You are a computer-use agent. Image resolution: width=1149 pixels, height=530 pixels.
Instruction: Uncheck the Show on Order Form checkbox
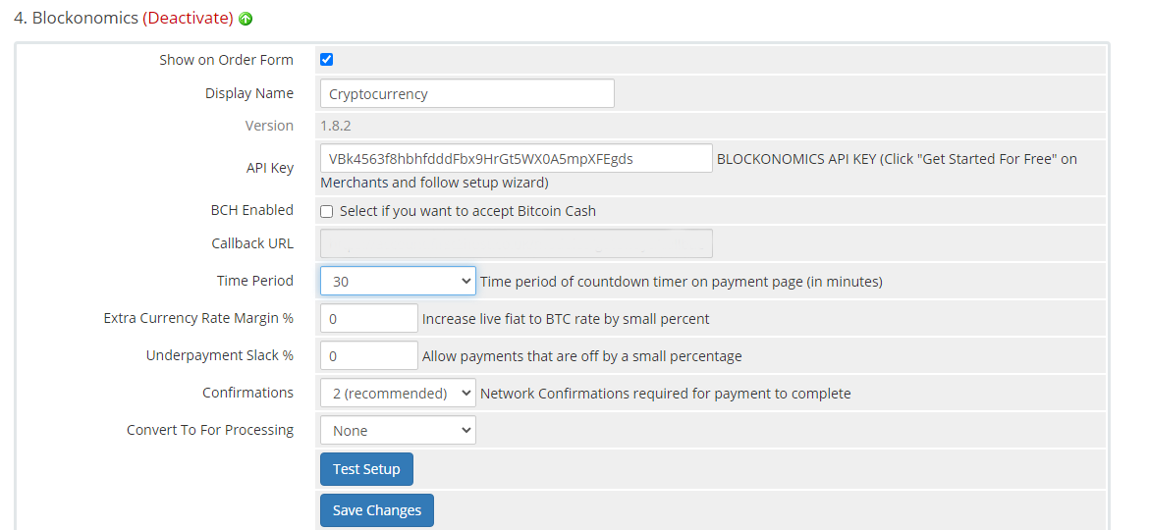327,59
